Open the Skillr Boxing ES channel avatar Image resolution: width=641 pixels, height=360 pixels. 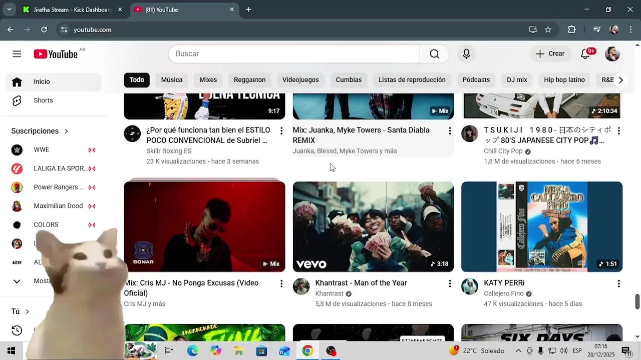132,133
